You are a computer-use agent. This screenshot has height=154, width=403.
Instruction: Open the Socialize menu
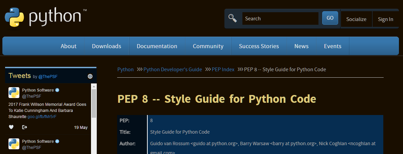[x=356, y=19]
